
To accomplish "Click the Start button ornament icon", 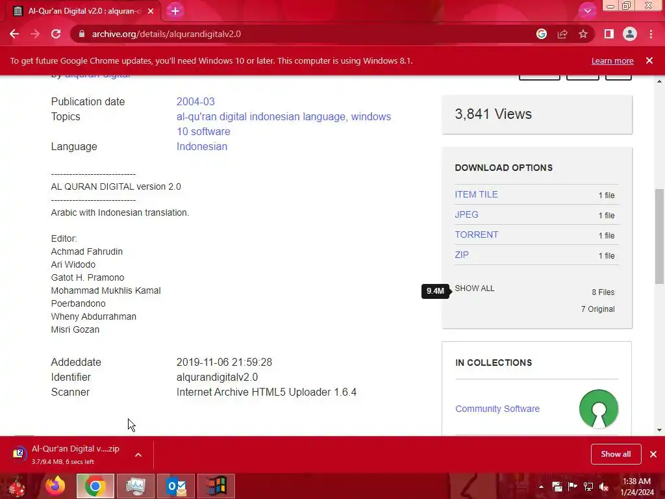I will 17,486.
